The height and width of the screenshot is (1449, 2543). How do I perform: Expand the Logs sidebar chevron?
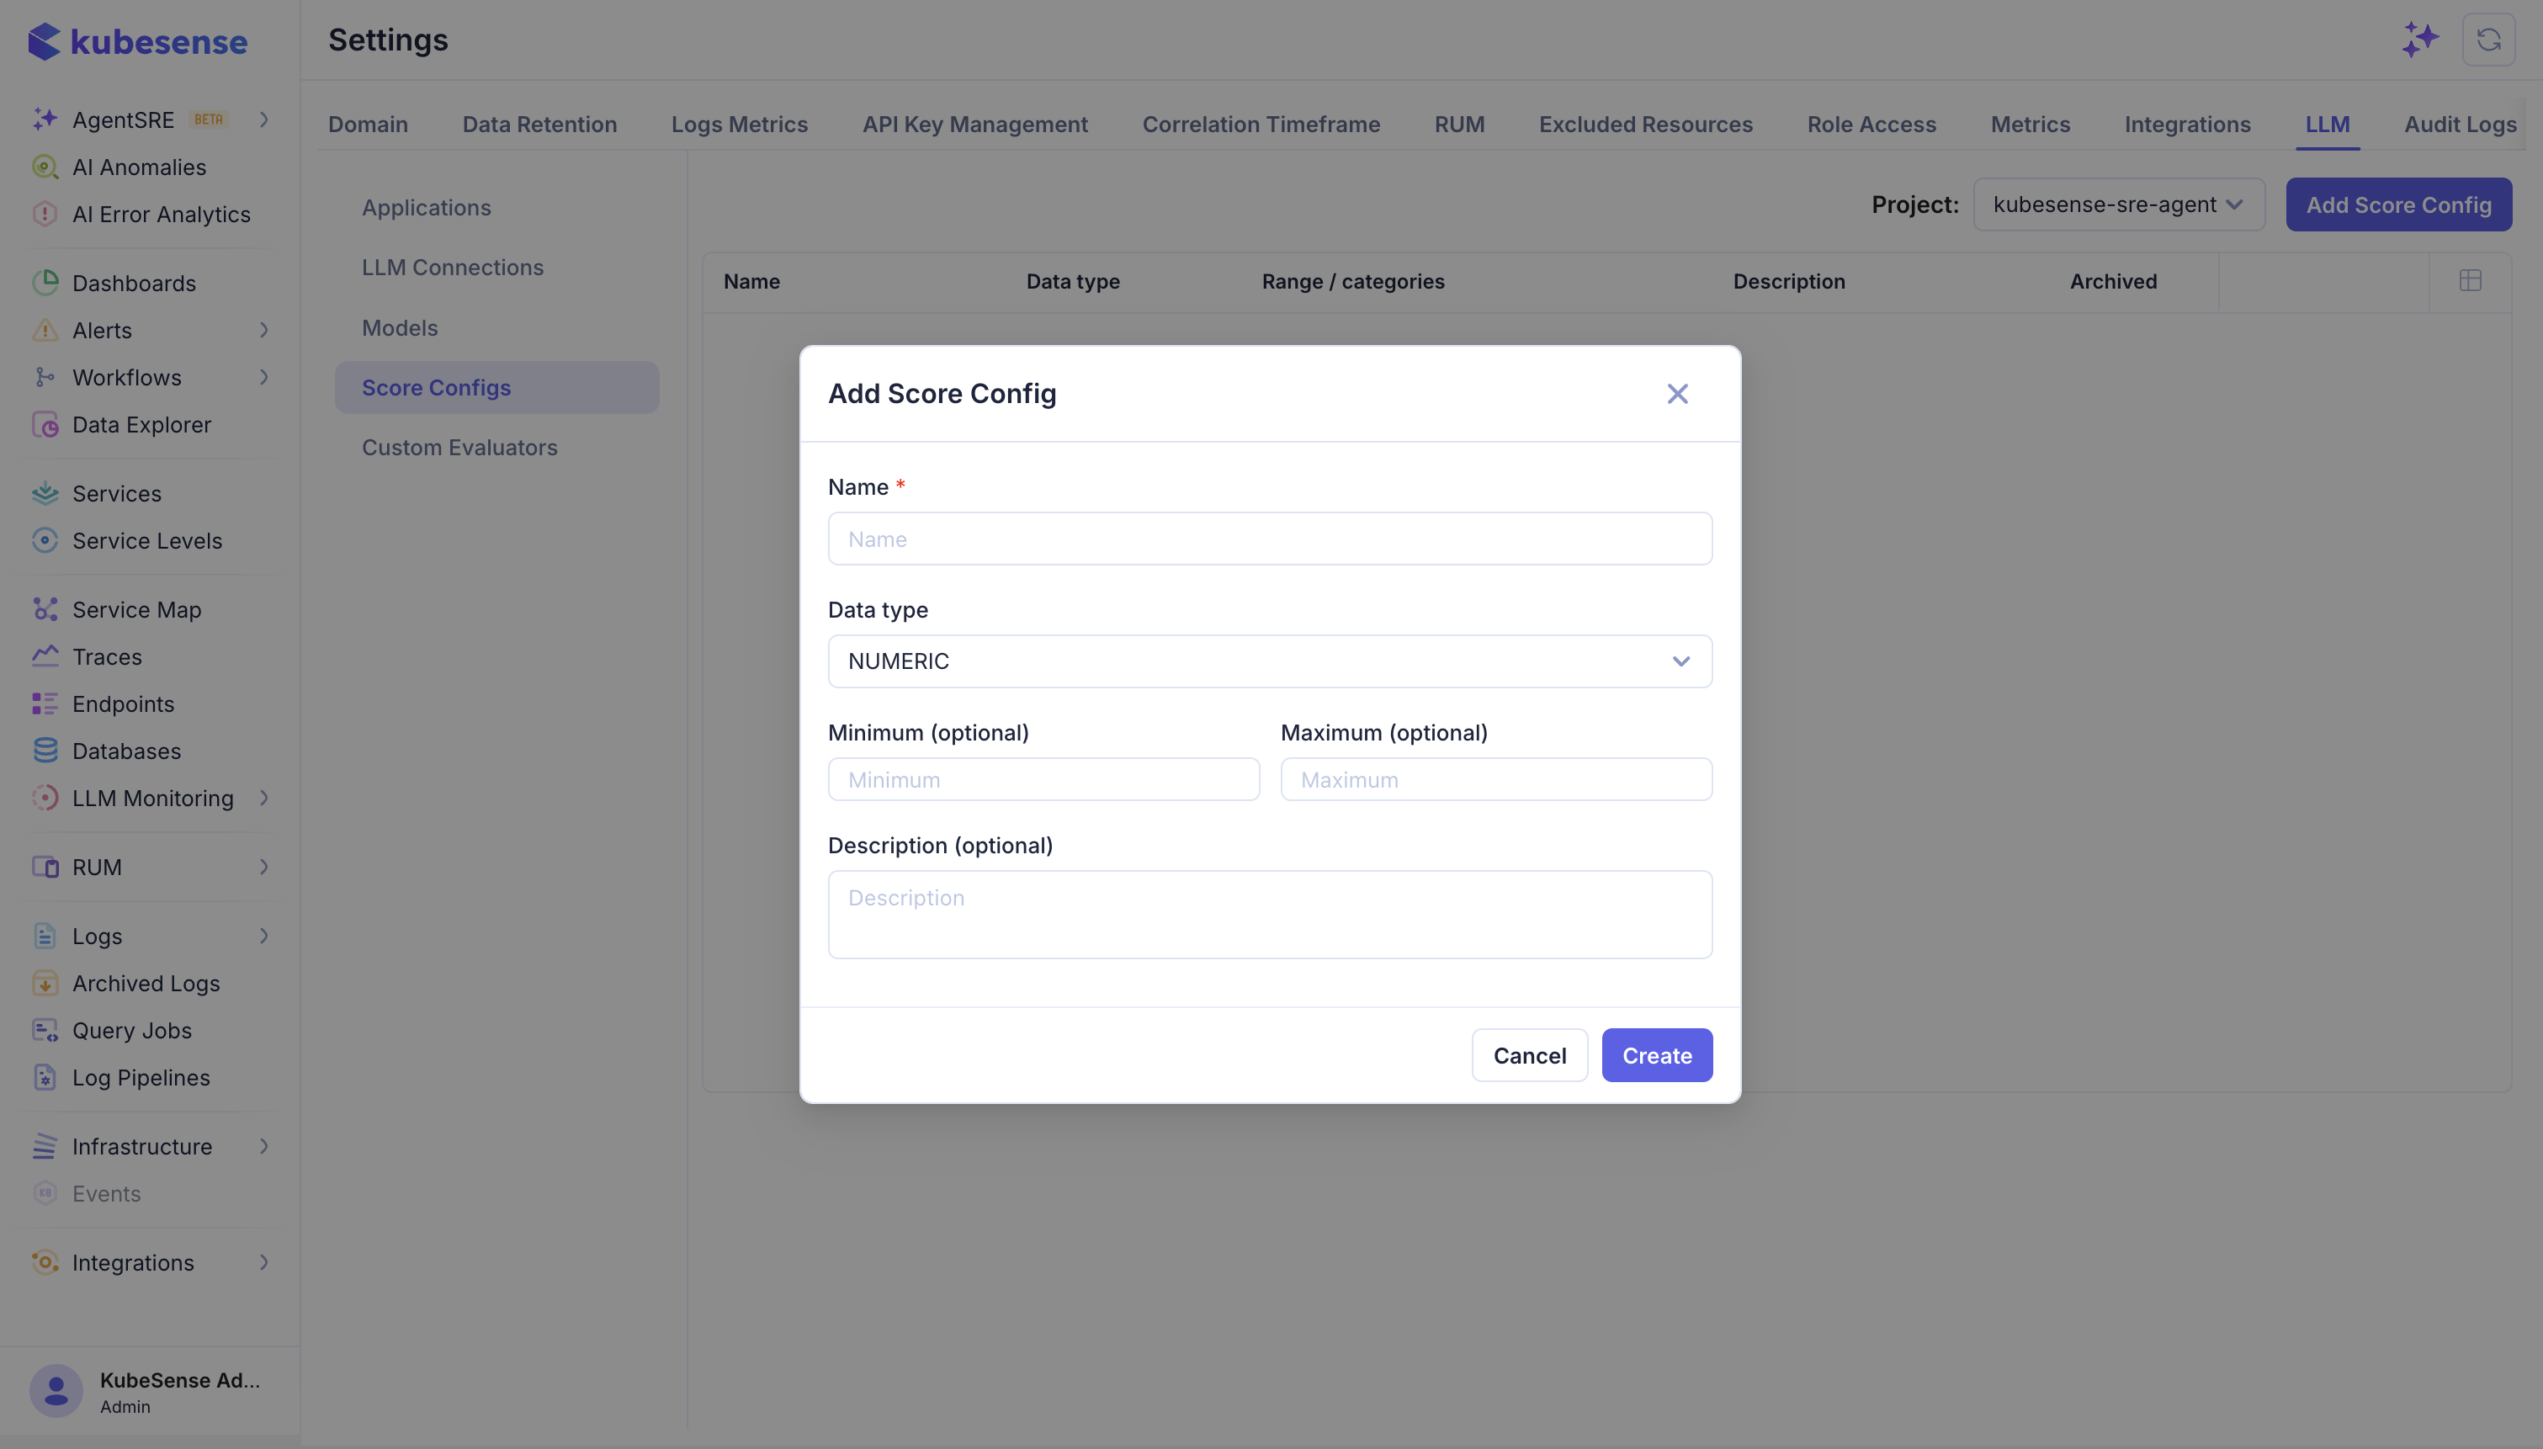(263, 937)
